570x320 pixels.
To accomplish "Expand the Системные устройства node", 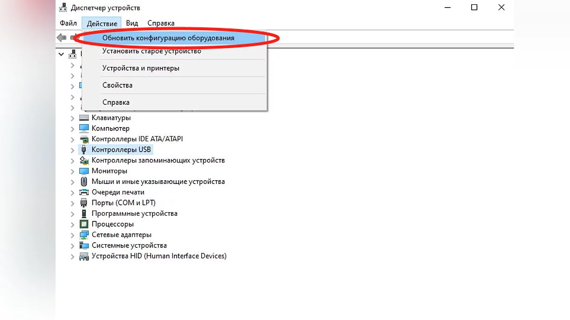I will click(x=73, y=246).
